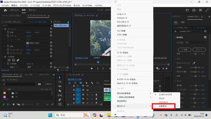Toggle animation stopwatch for 回転

click(x=8, y=46)
